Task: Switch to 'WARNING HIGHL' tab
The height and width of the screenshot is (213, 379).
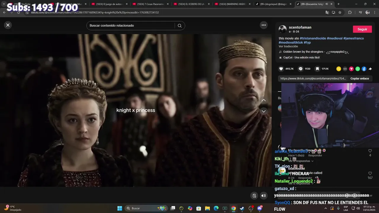Action: 233,4
